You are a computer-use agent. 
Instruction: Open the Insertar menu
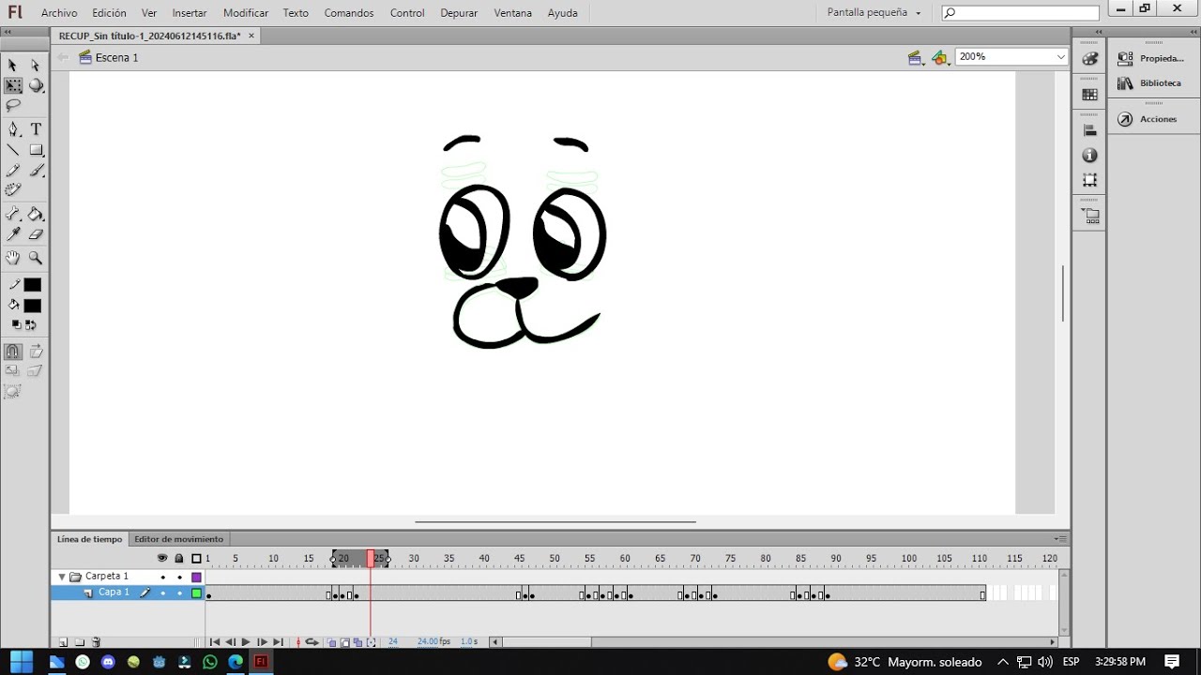(190, 13)
